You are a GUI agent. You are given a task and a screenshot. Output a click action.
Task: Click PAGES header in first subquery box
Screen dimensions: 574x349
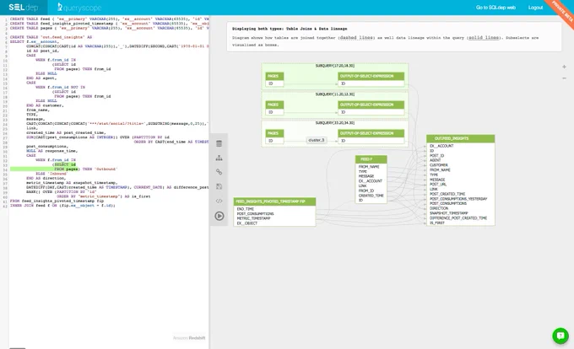click(x=274, y=76)
